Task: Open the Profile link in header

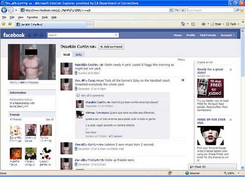Action: pos(191,35)
